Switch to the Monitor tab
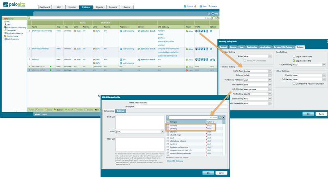 [72, 7]
